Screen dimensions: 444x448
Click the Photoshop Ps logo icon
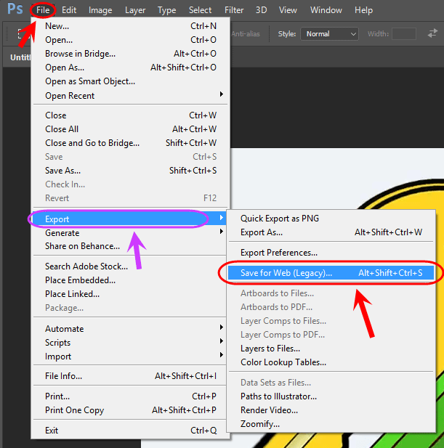(x=15, y=9)
